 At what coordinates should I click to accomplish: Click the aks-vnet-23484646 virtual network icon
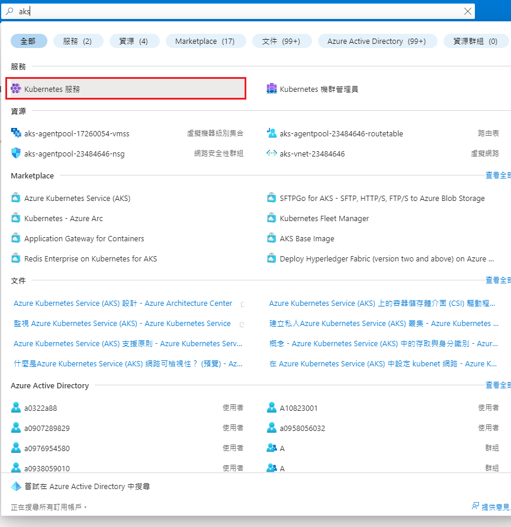(271, 154)
